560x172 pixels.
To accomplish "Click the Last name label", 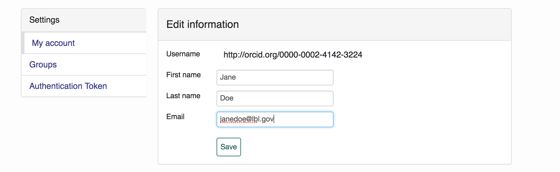I will point(183,96).
